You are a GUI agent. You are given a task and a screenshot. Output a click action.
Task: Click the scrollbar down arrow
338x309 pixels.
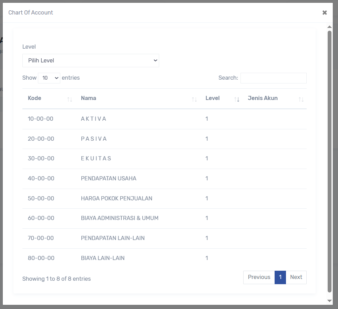329,301
